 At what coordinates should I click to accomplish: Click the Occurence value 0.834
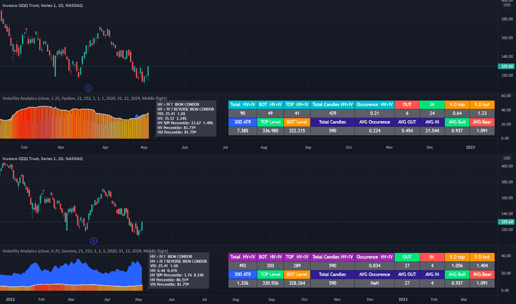(x=374, y=265)
